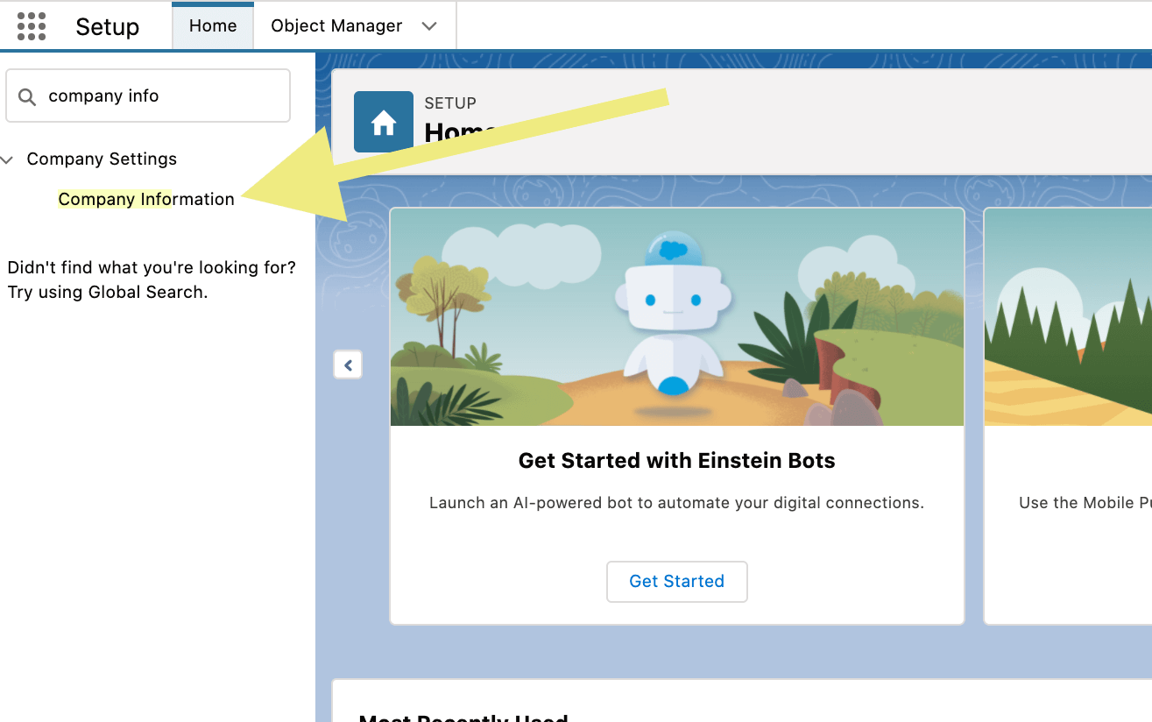Select the Home tab in Setup

pos(212,25)
